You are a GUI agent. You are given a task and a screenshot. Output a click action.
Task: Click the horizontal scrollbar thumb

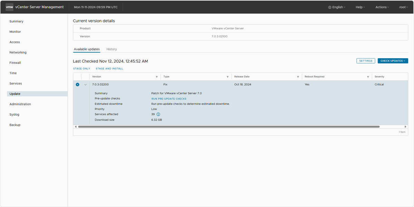pos(229,127)
